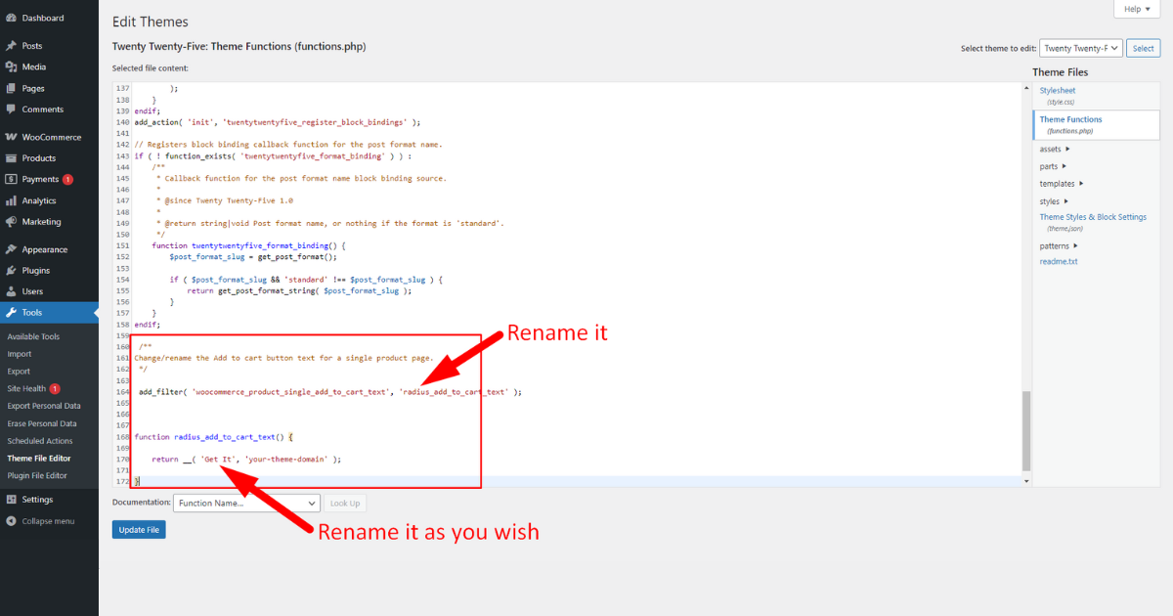Click the Posts pin icon
The width and height of the screenshot is (1173, 616).
pos(11,46)
